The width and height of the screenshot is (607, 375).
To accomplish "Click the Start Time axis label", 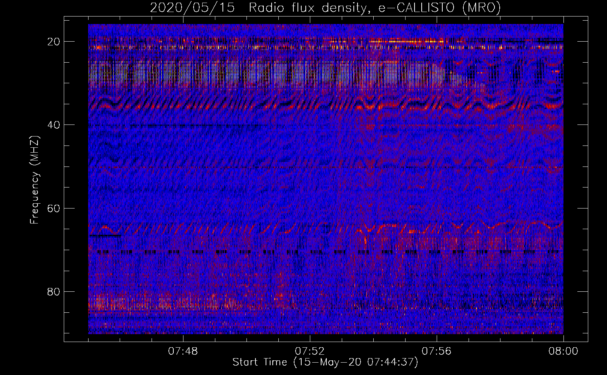I will (325, 362).
